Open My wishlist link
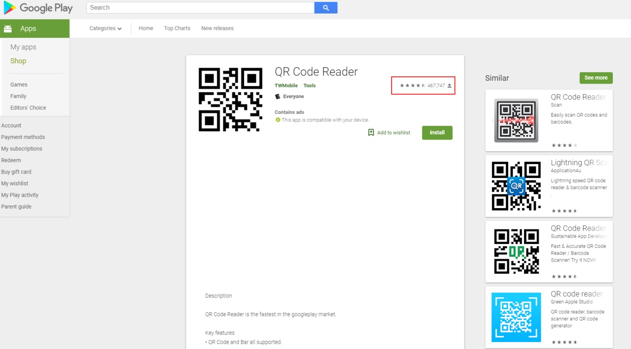The image size is (631, 349). [14, 183]
